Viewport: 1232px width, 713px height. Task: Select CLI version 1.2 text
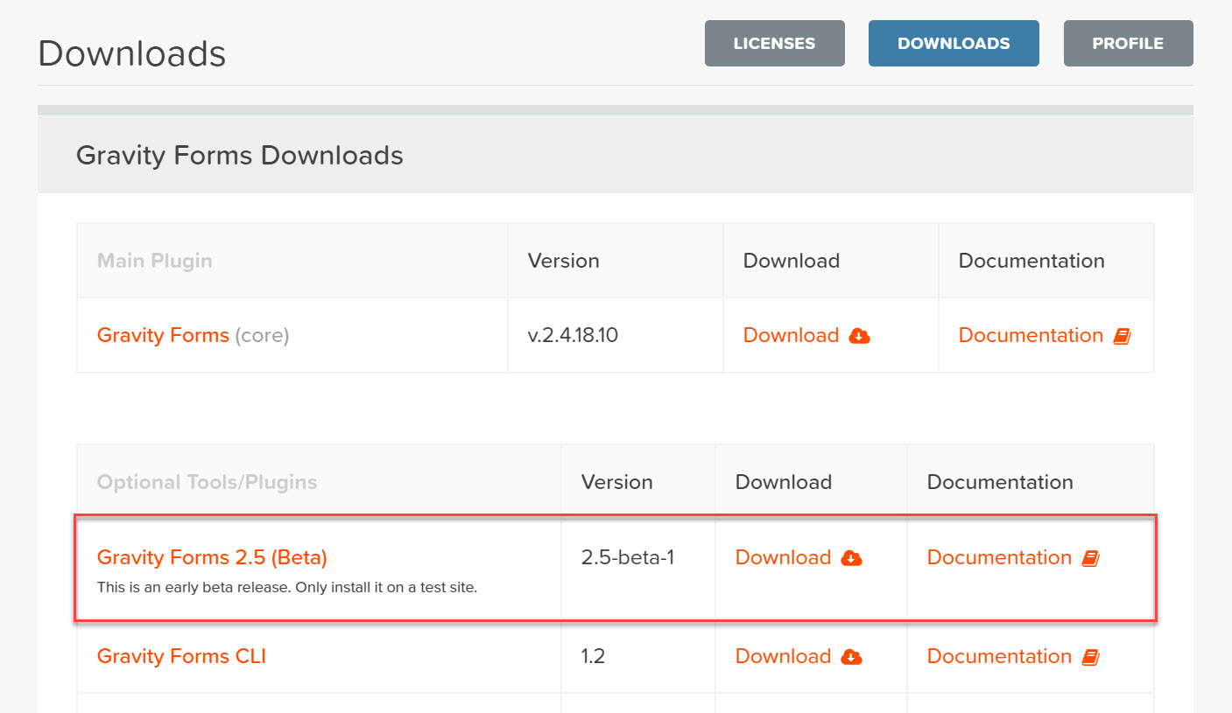tap(593, 656)
